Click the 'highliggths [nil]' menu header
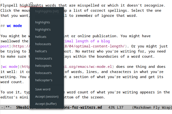The height and width of the screenshot is (114, 172). (x=47, y=11)
